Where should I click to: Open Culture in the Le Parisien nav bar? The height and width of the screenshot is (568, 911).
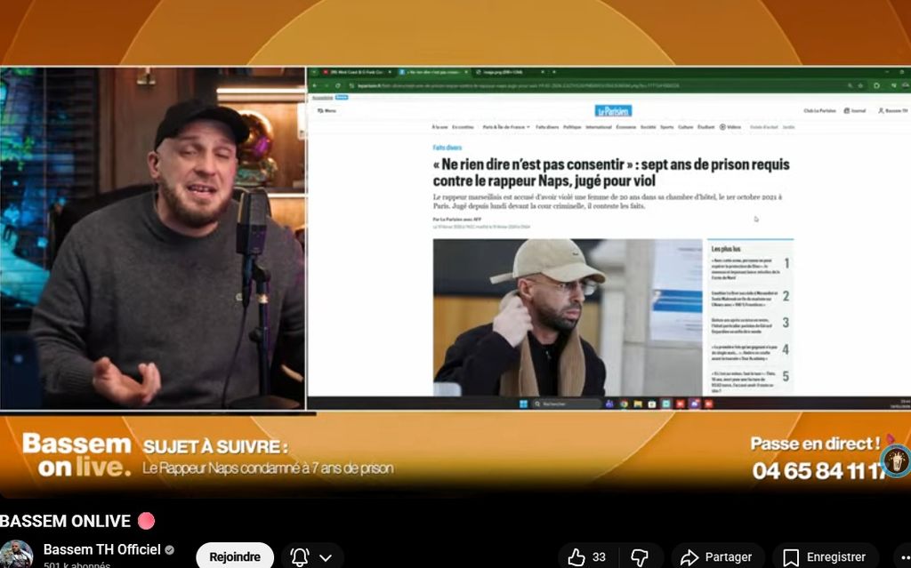coord(686,126)
